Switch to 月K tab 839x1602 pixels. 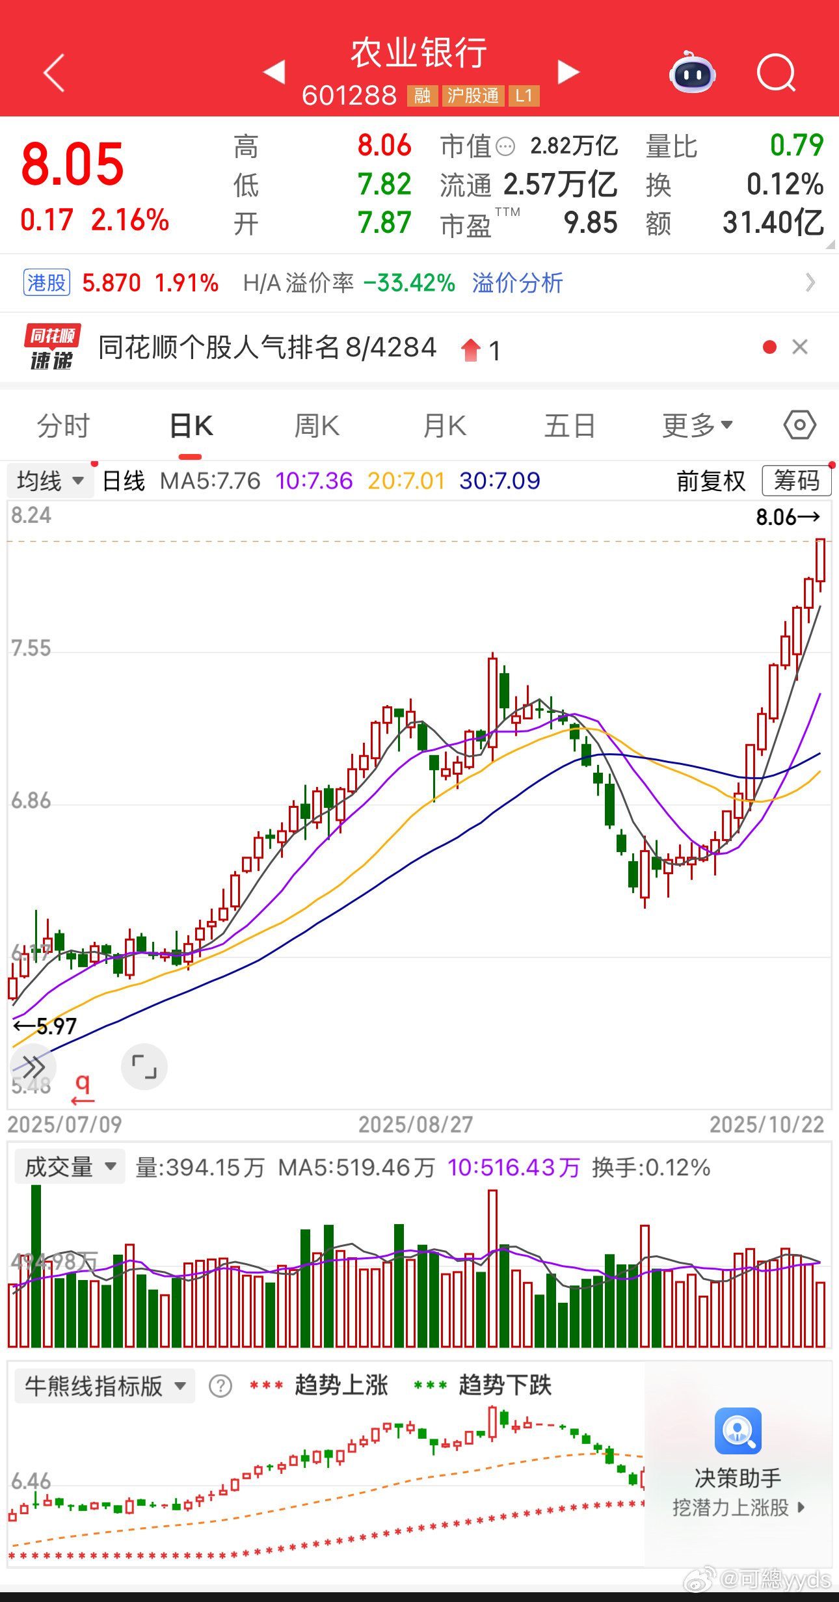coord(445,426)
